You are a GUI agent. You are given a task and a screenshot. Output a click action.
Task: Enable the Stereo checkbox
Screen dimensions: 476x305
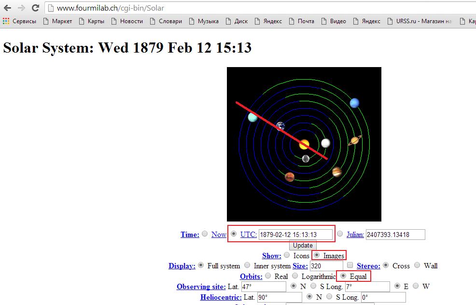(x=350, y=265)
